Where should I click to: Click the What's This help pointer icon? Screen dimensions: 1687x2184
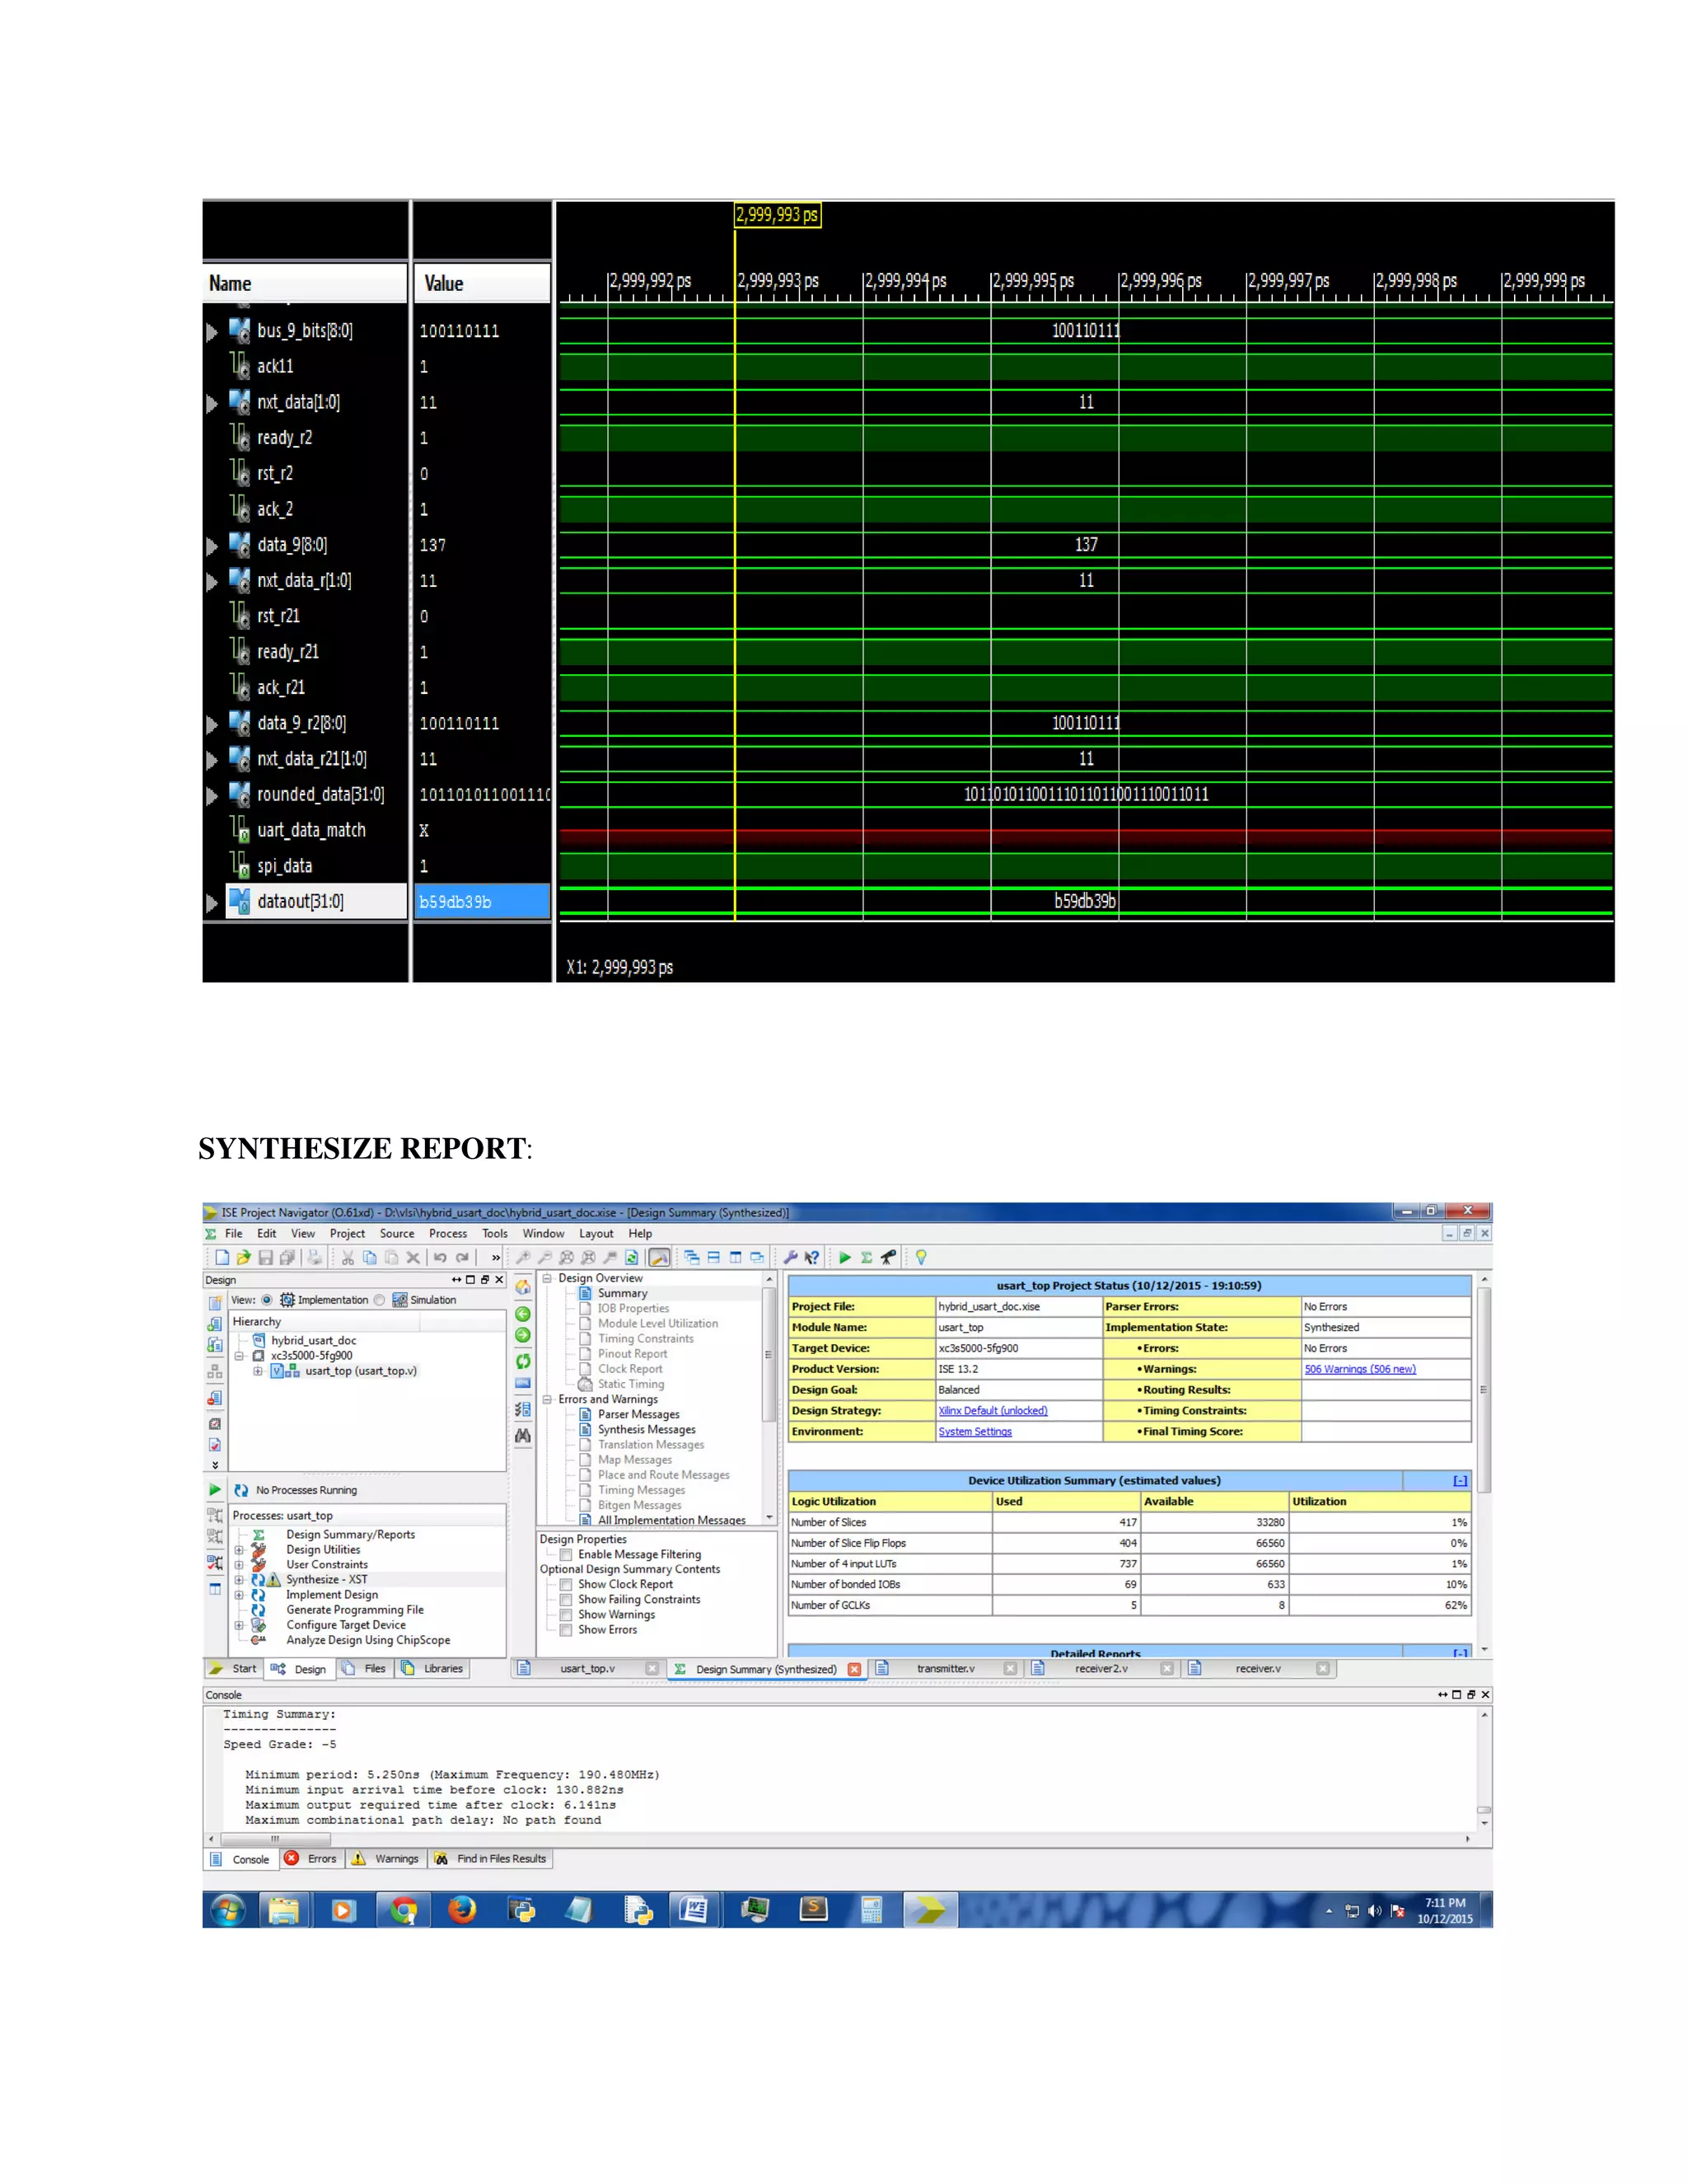[811, 1257]
